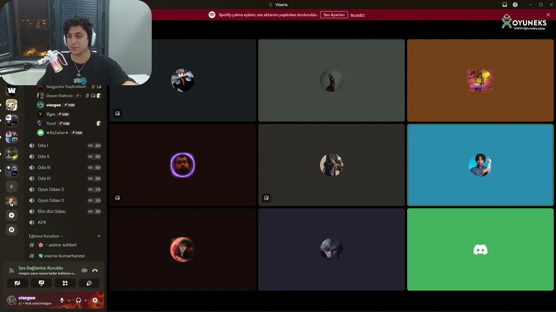Click the film dizi Odası count badge

click(94, 211)
